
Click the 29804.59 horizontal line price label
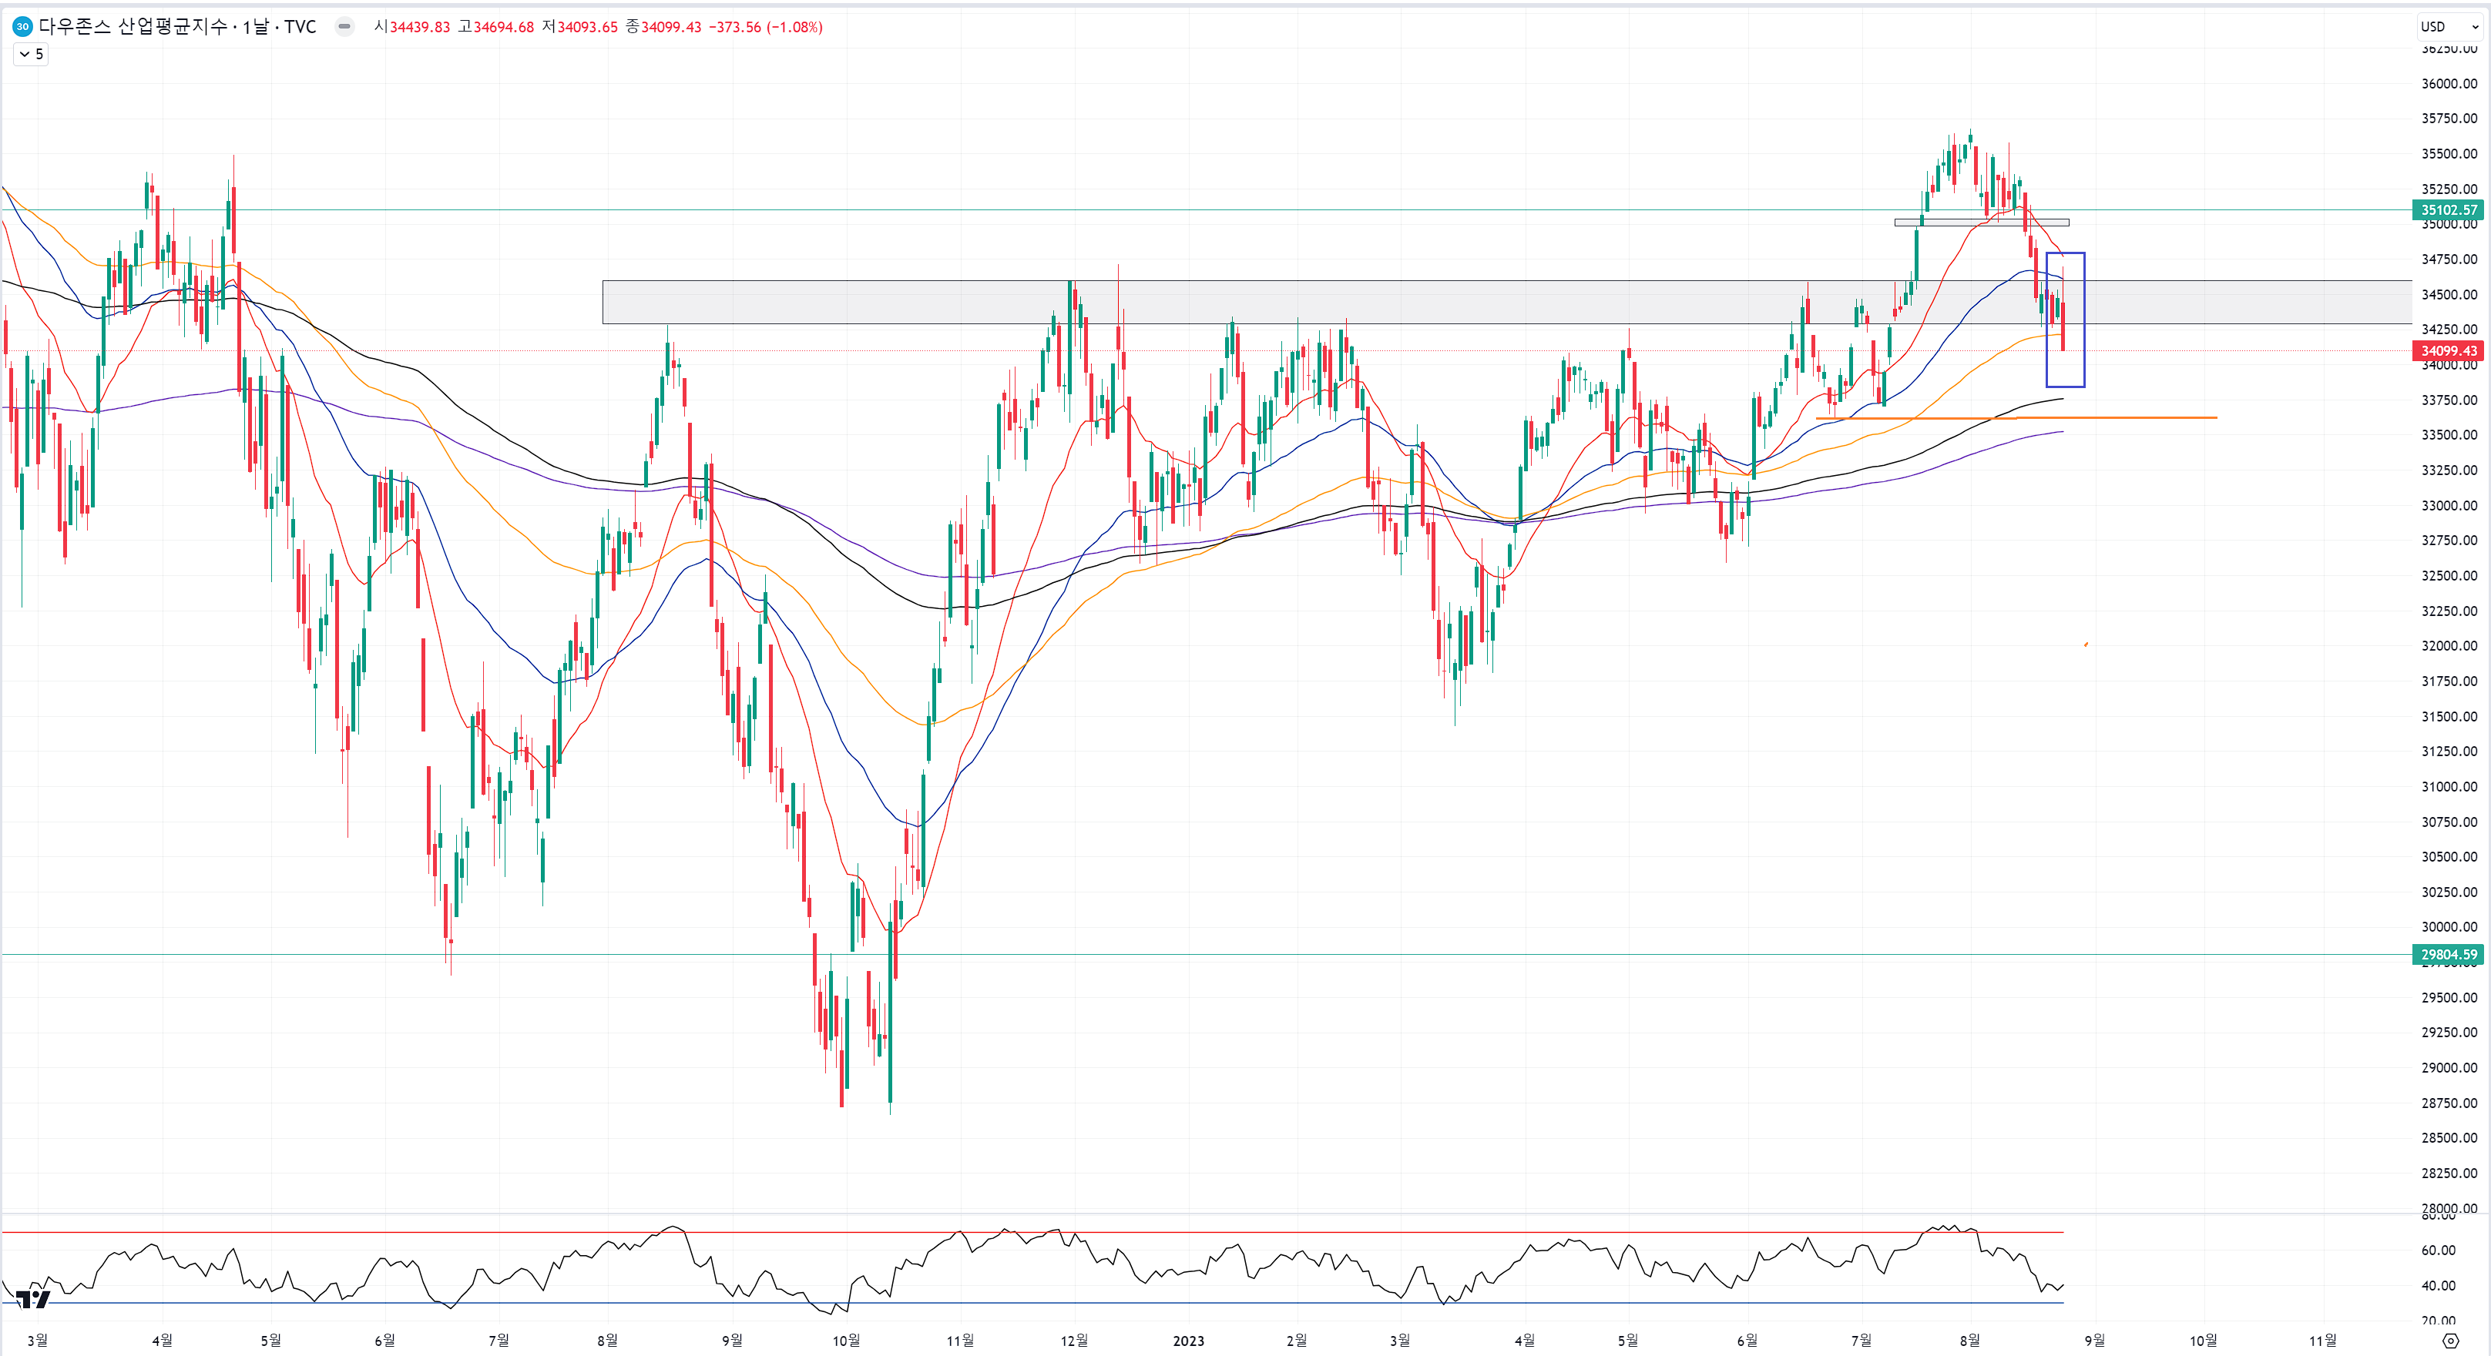[x=2449, y=955]
